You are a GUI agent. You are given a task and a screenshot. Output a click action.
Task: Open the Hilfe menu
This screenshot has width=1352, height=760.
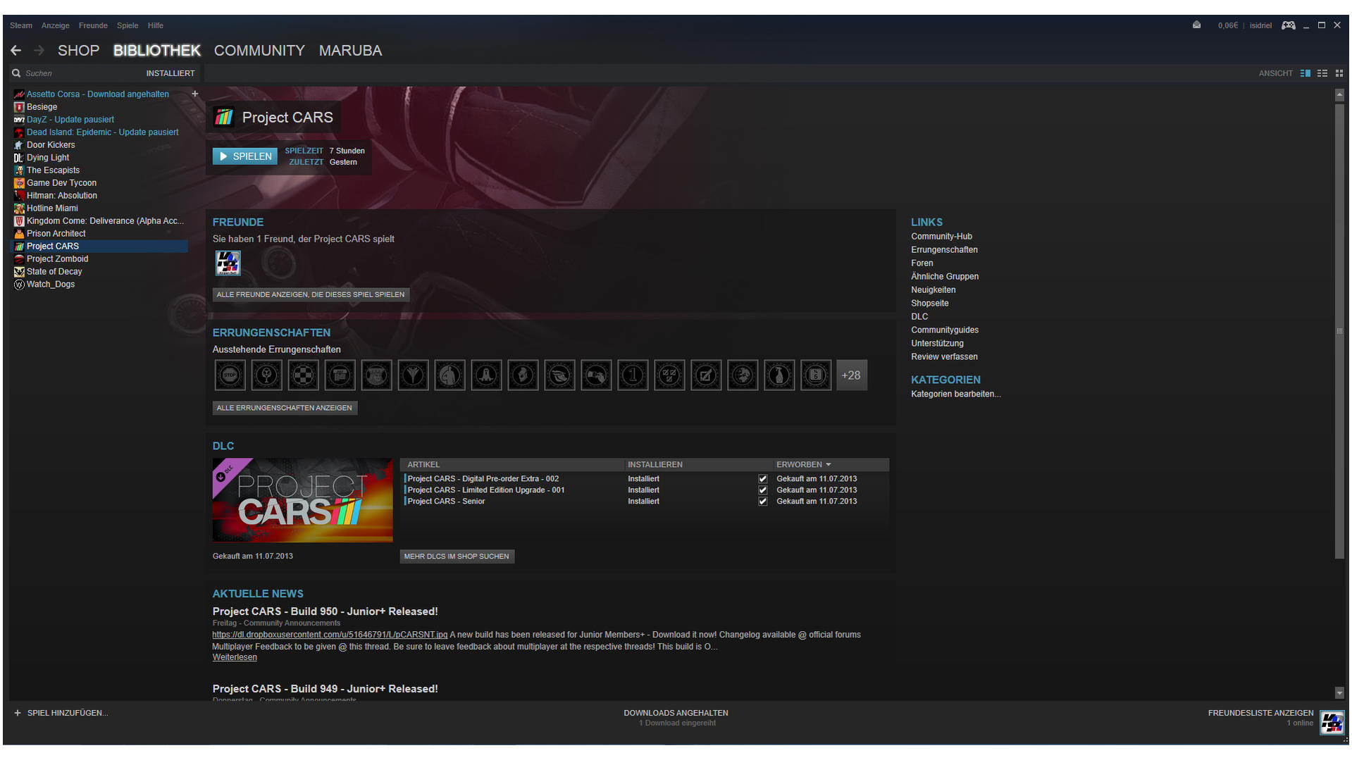click(156, 25)
